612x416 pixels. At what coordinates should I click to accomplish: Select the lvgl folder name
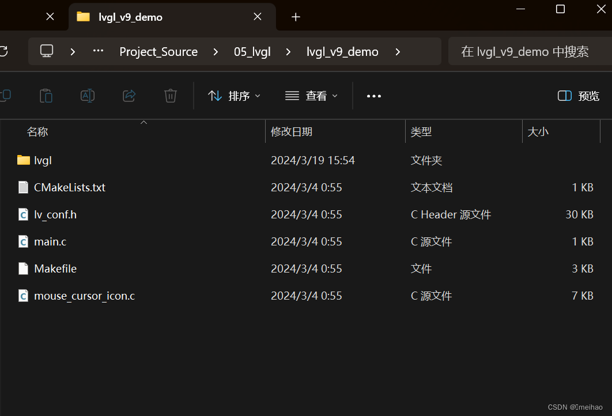pyautogui.click(x=43, y=160)
